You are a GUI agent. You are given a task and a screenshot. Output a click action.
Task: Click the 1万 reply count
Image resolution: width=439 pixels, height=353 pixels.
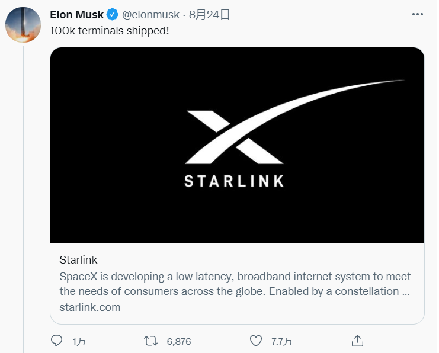point(79,342)
